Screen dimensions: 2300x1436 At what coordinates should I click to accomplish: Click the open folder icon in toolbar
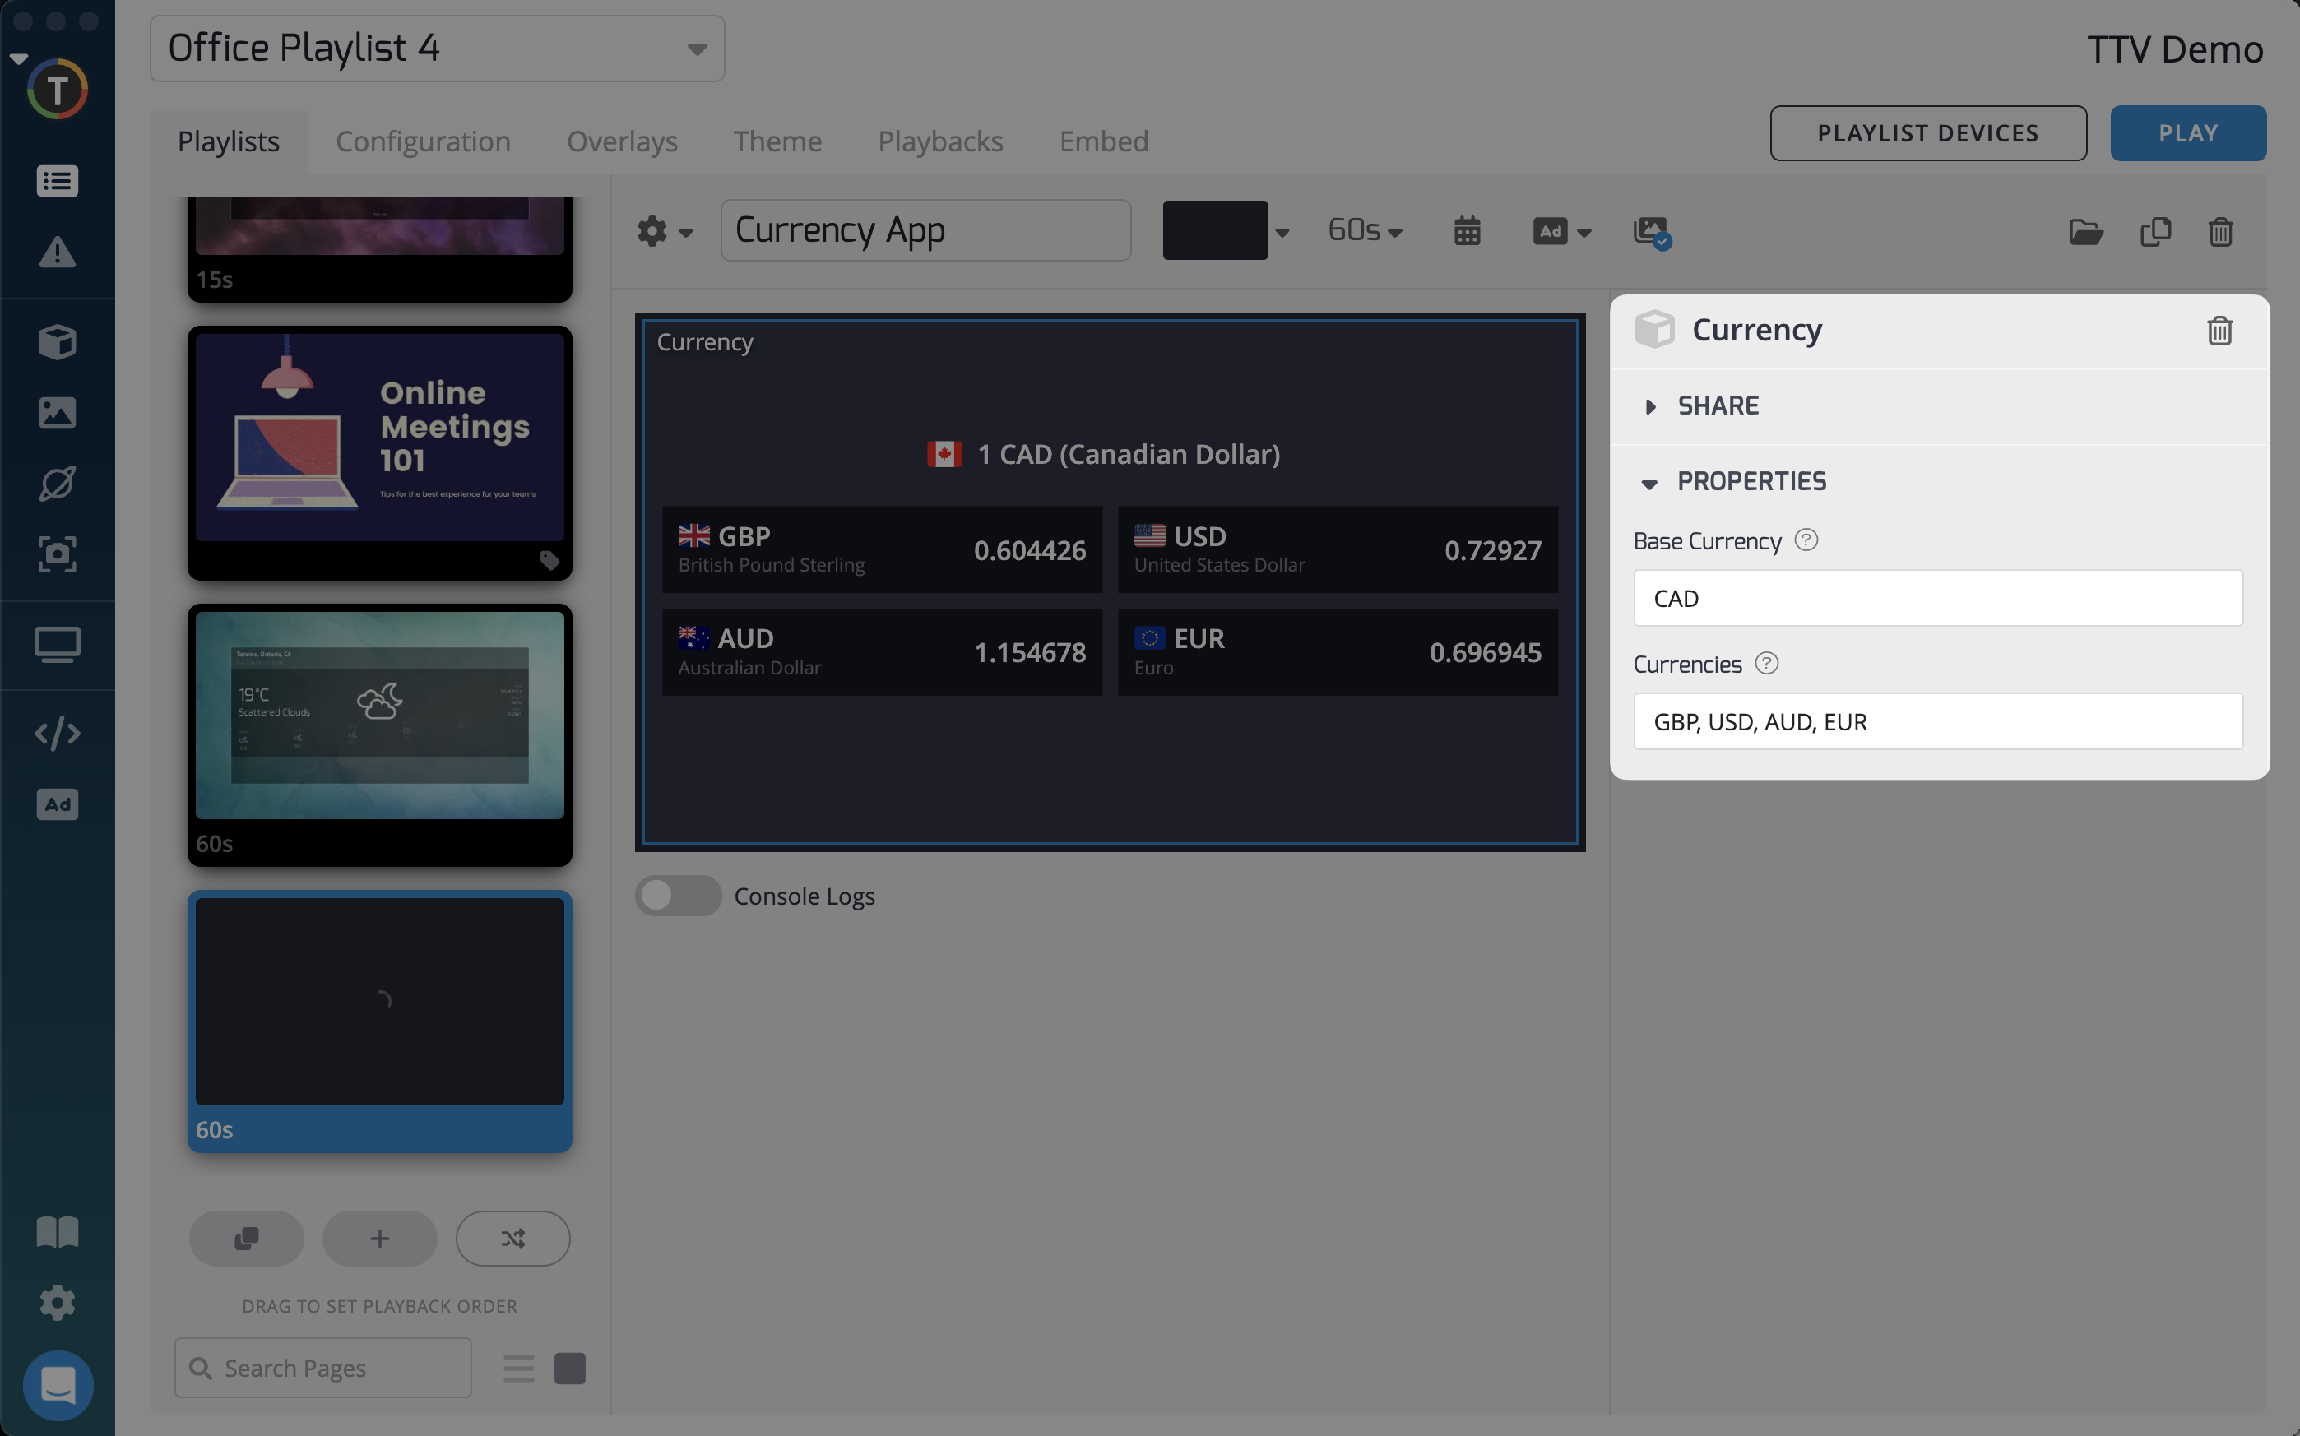point(2085,232)
